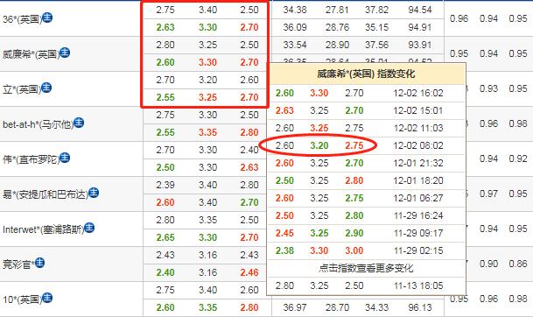Screen dimensions: 533x317
Task: Open bookmaker 10*(英国)
Action: pos(22,299)
